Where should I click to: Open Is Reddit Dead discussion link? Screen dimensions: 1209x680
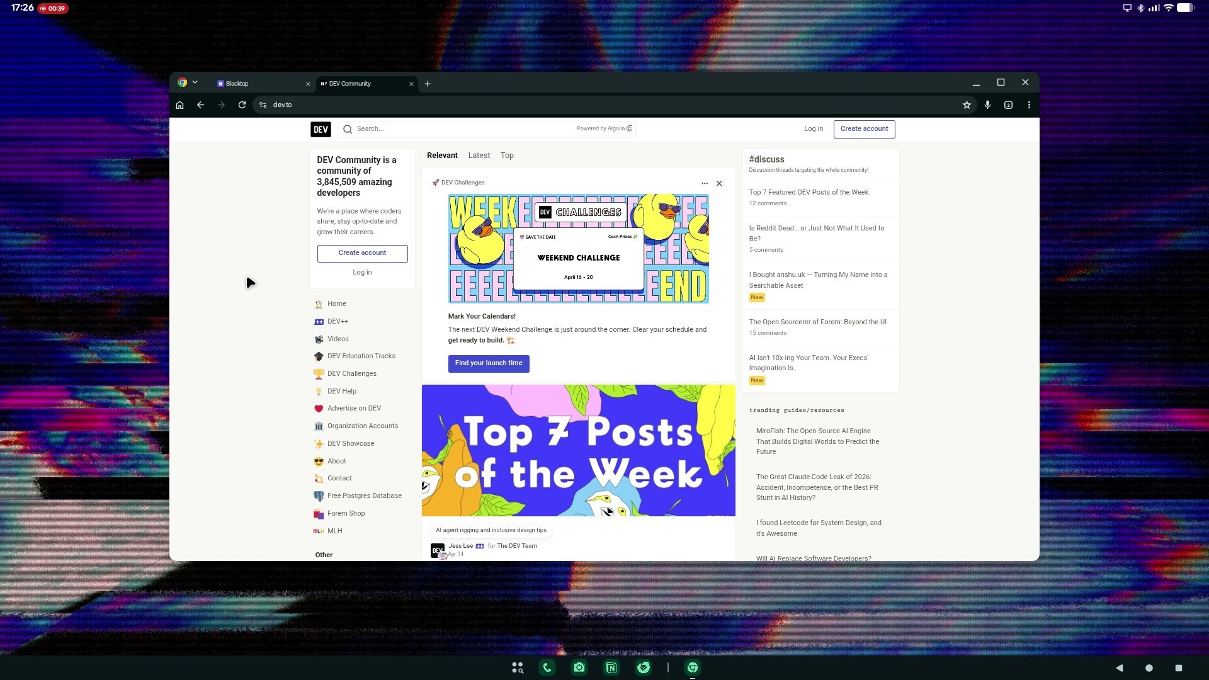(x=816, y=234)
